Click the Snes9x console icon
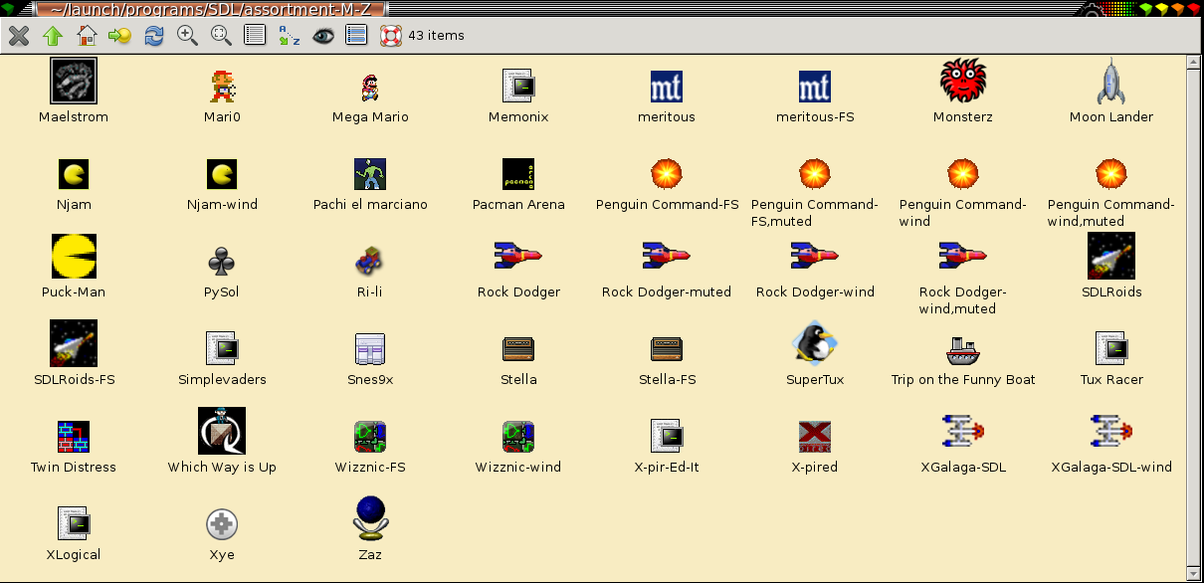Image resolution: width=1204 pixels, height=583 pixels. pyautogui.click(x=370, y=349)
